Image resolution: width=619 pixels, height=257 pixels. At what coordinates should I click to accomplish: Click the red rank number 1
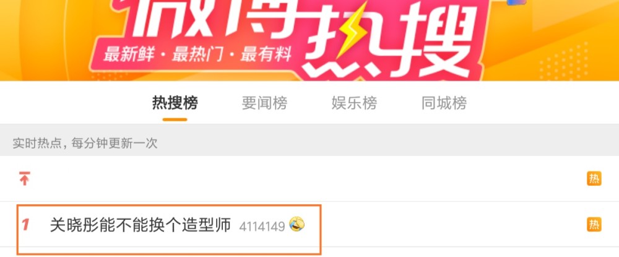[x=25, y=225]
